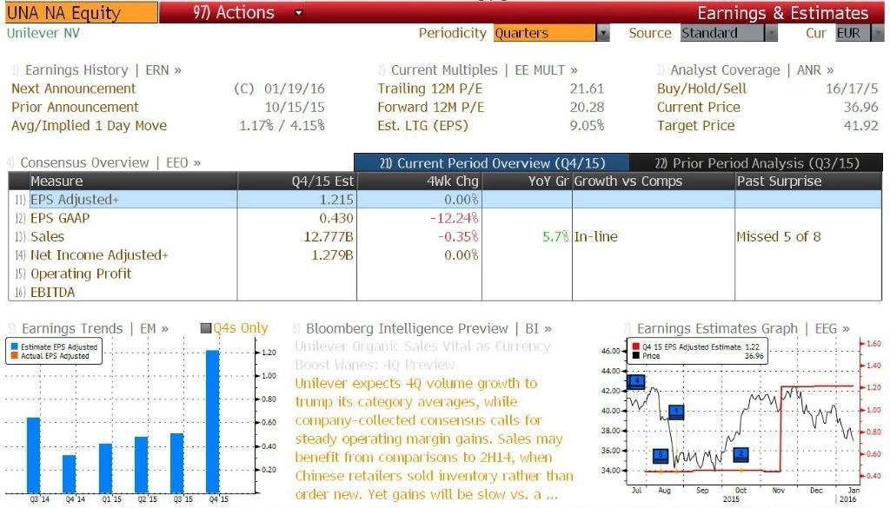Click Current Price value 36.96
This screenshot has width=890, height=508.
tap(860, 107)
